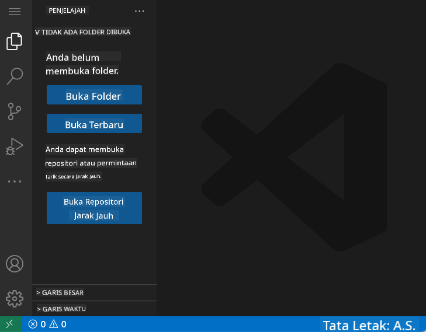
Task: Click the Tata Letak: A.S. status item
Action: click(x=369, y=324)
